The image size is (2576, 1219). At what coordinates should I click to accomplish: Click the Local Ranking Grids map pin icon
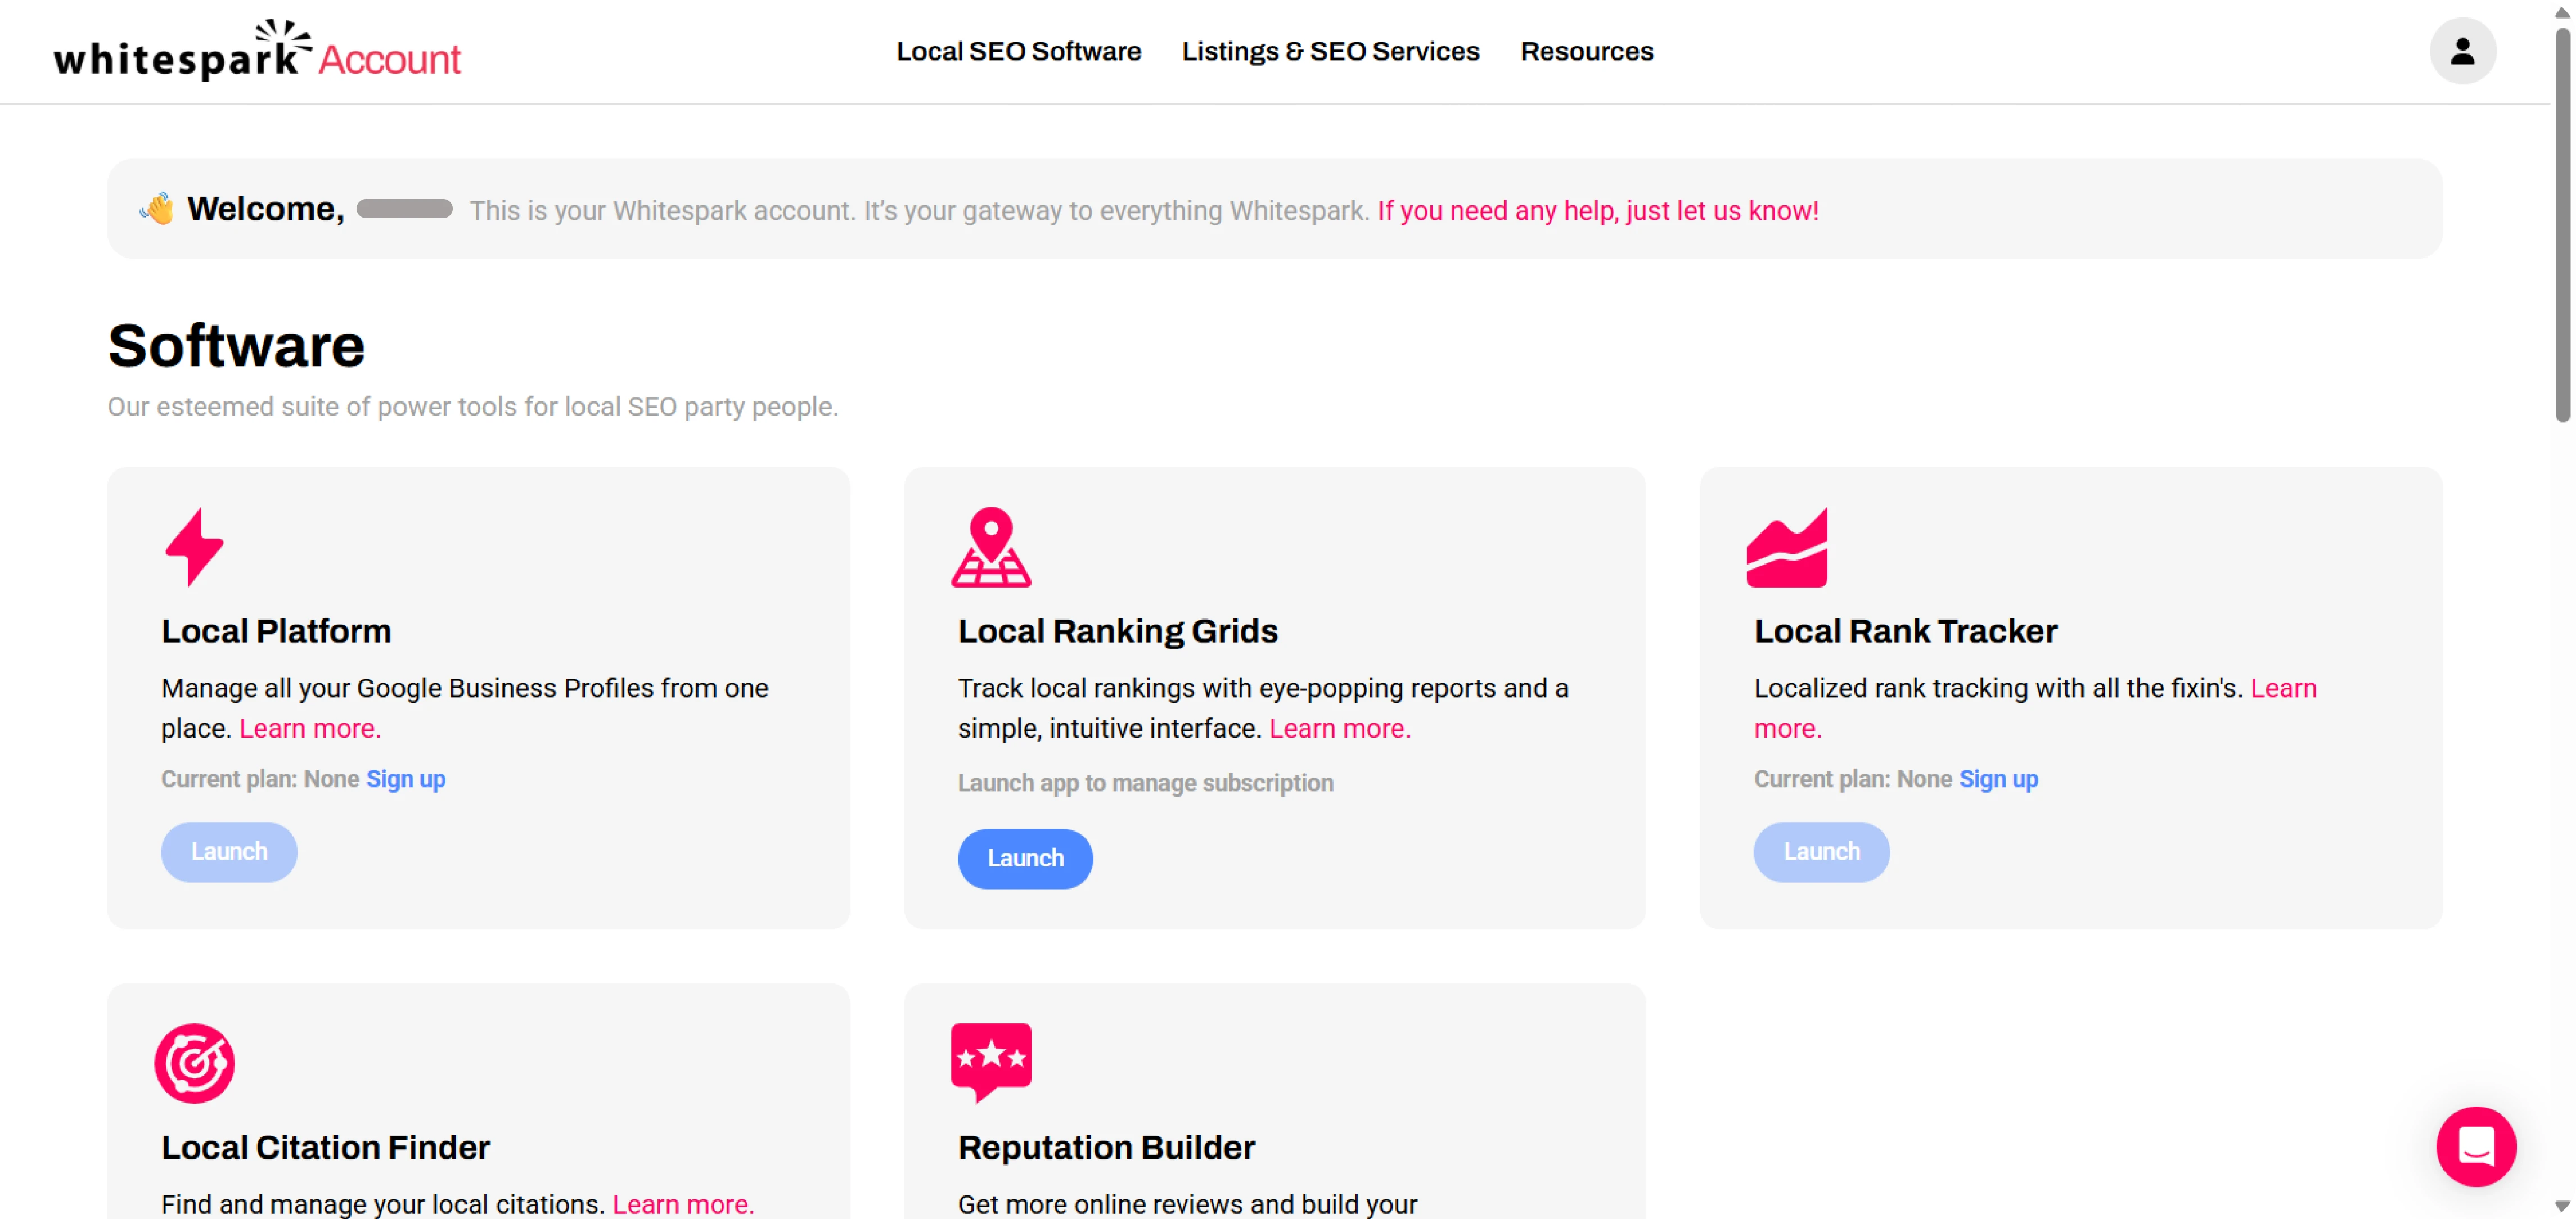tap(991, 547)
